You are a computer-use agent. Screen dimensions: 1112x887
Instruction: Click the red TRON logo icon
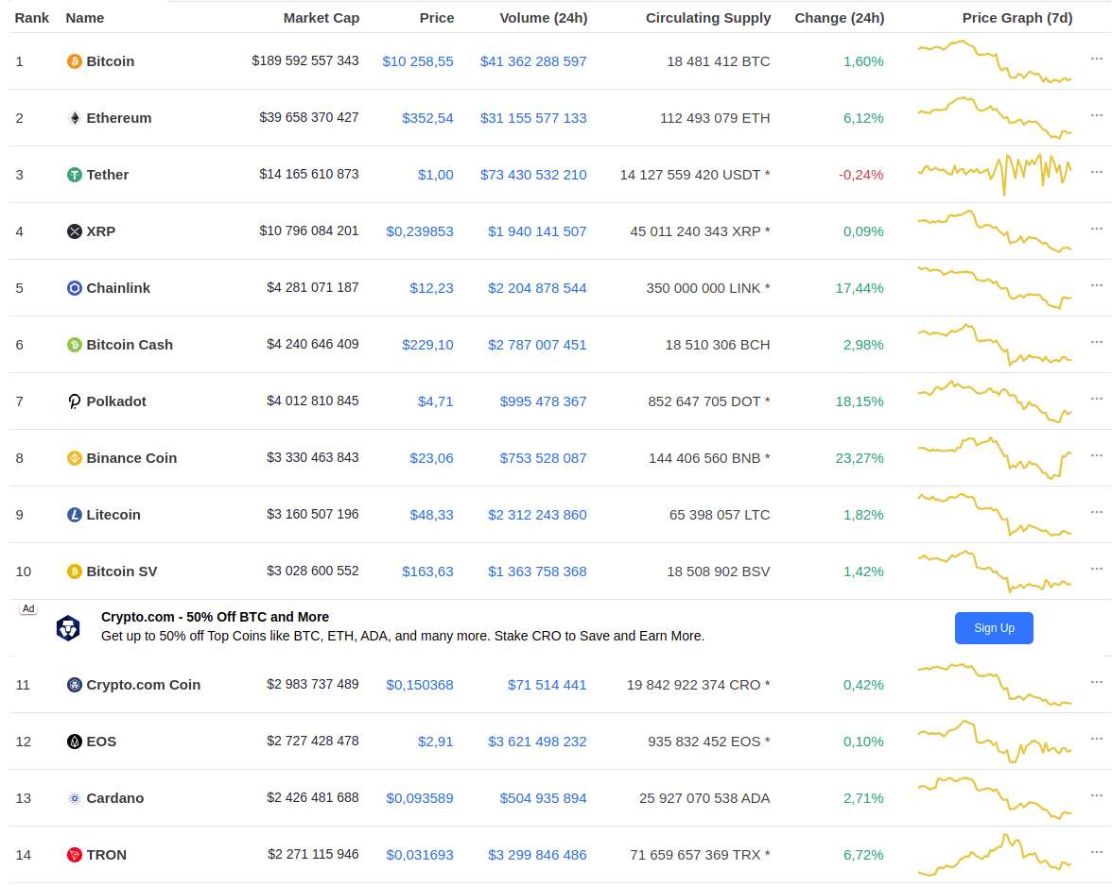(x=75, y=855)
